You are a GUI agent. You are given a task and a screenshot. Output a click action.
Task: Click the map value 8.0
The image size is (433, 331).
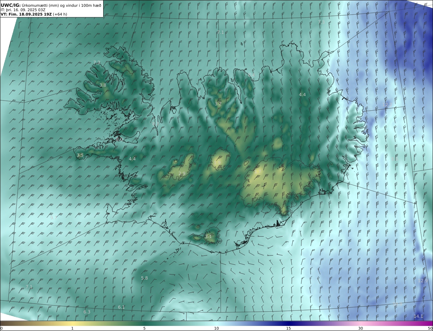tap(119, 139)
